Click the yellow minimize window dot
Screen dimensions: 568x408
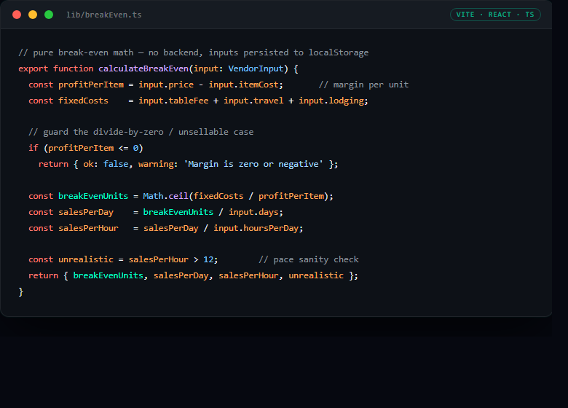pos(33,15)
